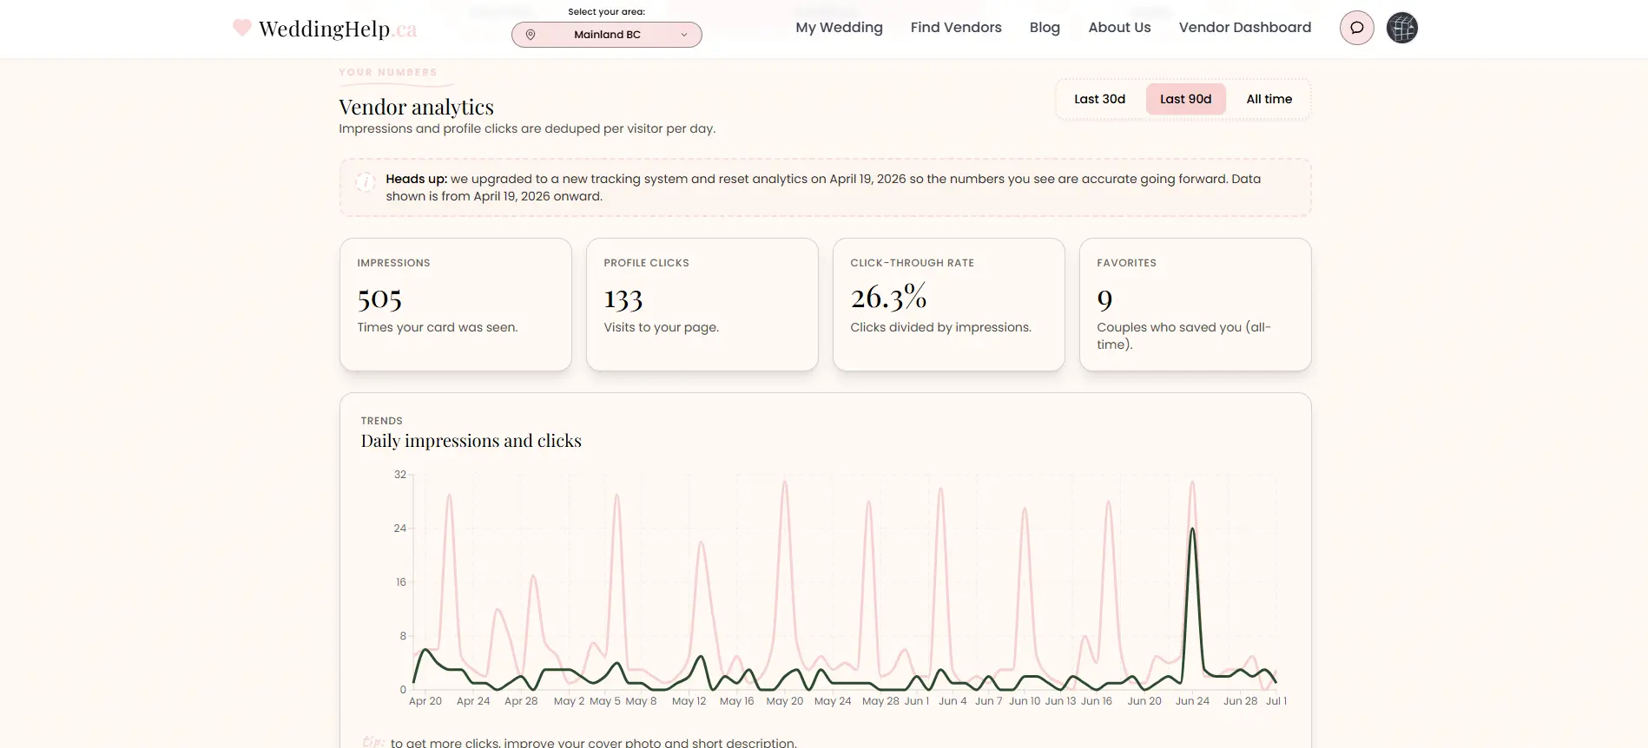The height and width of the screenshot is (748, 1648).
Task: Select the Last 90d range
Action: [x=1185, y=99]
